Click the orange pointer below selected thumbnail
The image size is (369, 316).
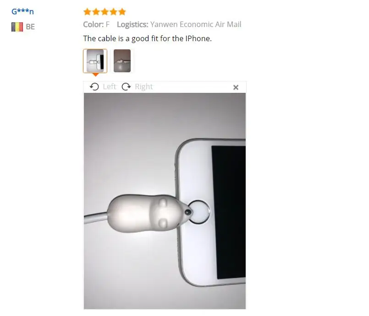95,75
